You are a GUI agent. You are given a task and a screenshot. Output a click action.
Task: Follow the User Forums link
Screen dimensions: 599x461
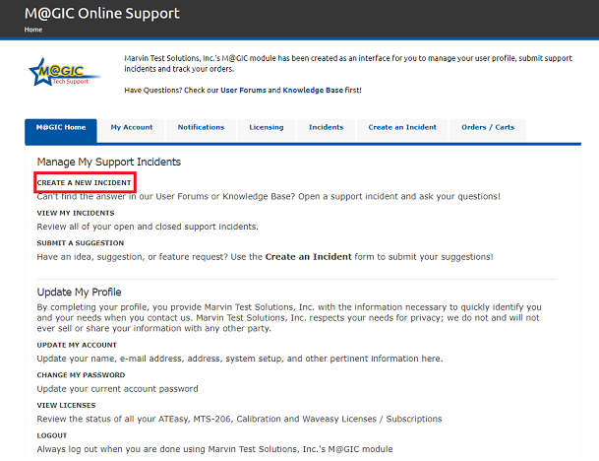pyautogui.click(x=243, y=91)
